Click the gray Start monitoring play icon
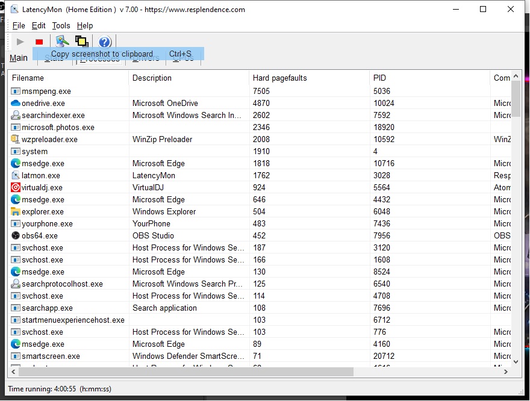The image size is (530, 401). click(x=20, y=42)
